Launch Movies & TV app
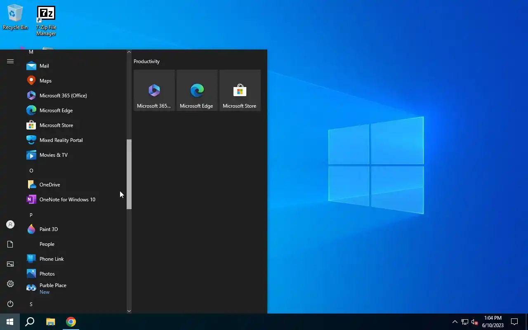The image size is (528, 330). (76, 155)
